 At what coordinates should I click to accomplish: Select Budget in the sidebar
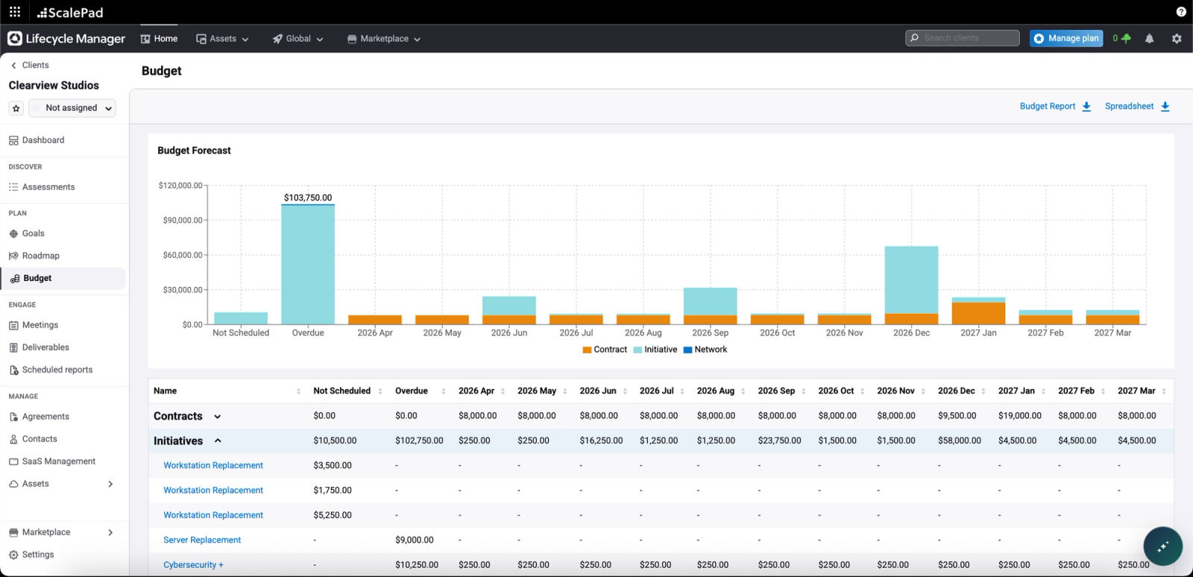pyautogui.click(x=63, y=278)
